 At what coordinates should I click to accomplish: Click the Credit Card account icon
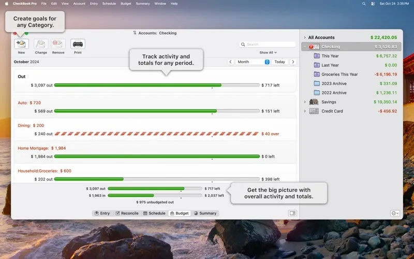tap(314, 111)
